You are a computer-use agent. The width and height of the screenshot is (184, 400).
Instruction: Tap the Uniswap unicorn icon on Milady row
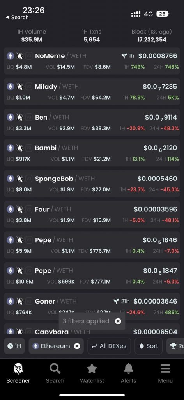point(20,86)
